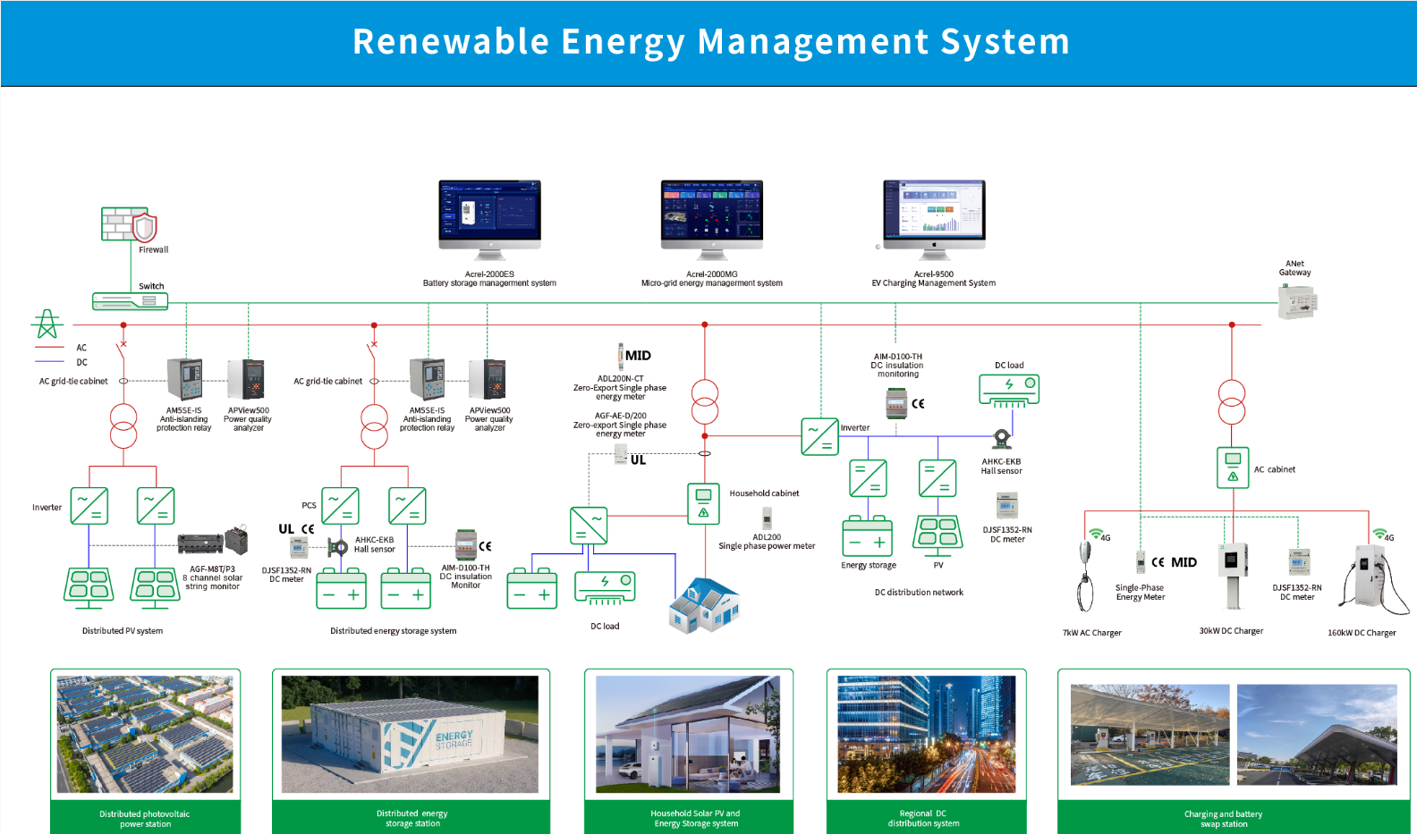Select the DC load icon beside the house

[x=605, y=588]
